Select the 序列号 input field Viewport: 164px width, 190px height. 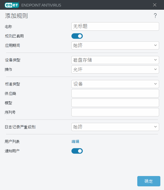(x=115, y=112)
